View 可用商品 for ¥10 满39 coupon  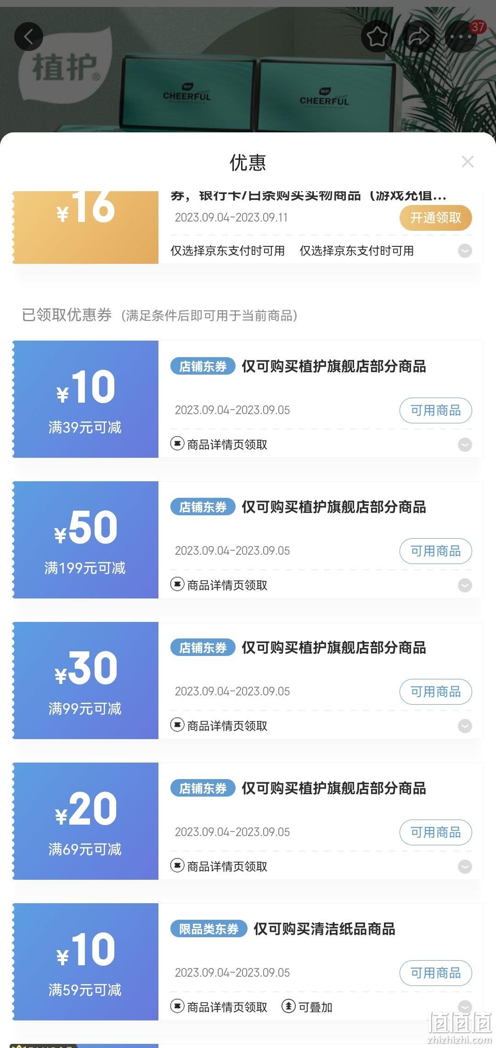(x=435, y=410)
